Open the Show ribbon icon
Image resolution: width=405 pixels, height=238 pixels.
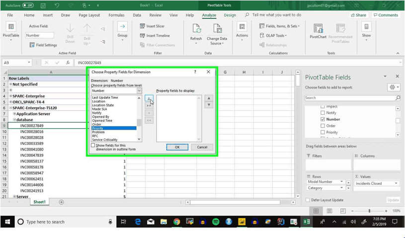[366, 27]
